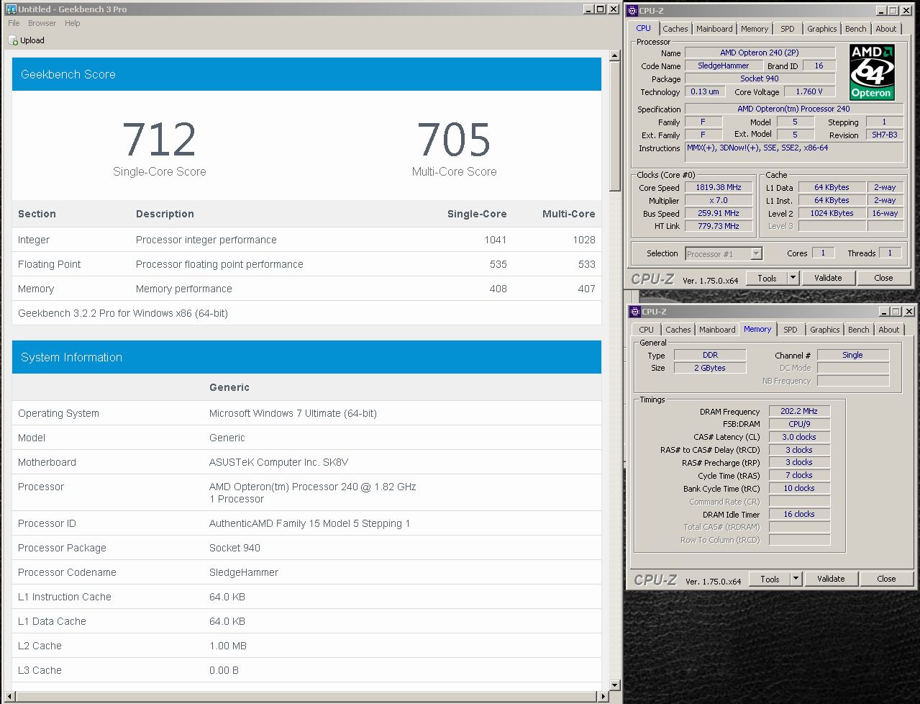The image size is (920, 704).
Task: Open the Browser menu in Geekbench
Action: pyautogui.click(x=42, y=24)
